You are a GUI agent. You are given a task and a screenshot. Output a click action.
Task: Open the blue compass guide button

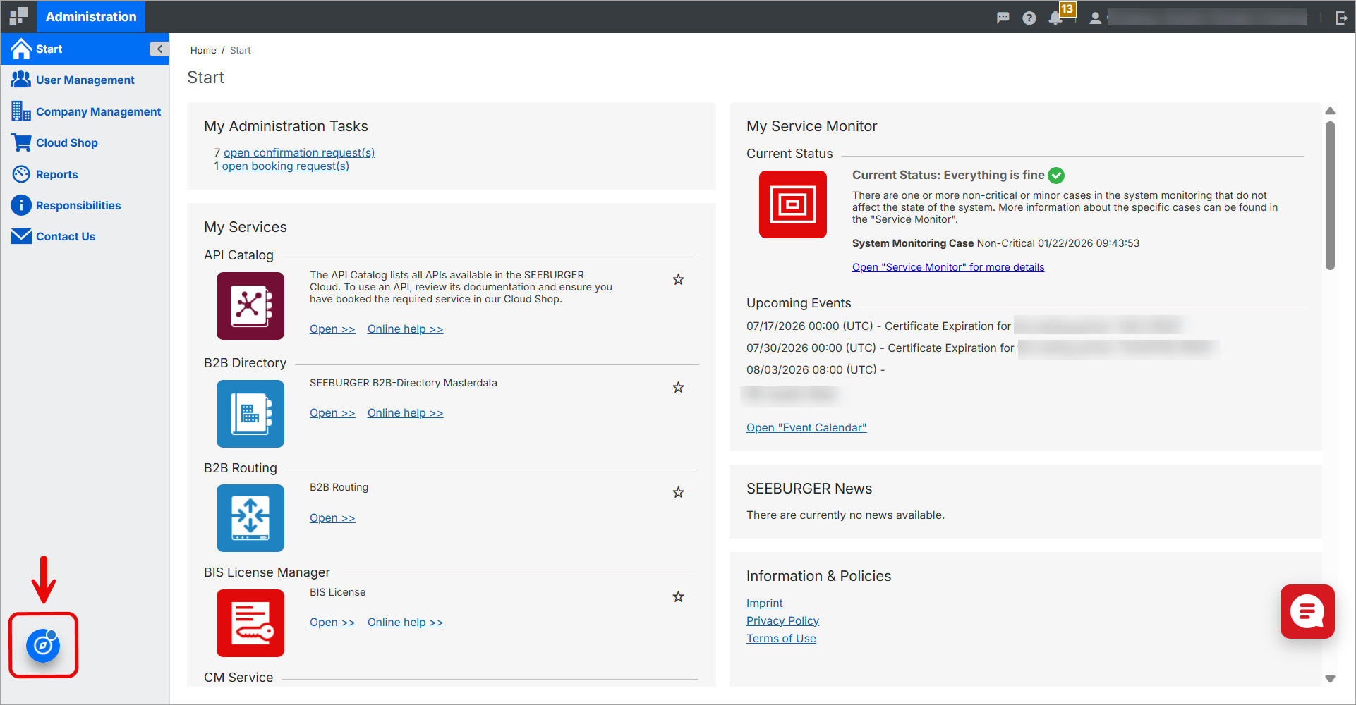tap(43, 645)
